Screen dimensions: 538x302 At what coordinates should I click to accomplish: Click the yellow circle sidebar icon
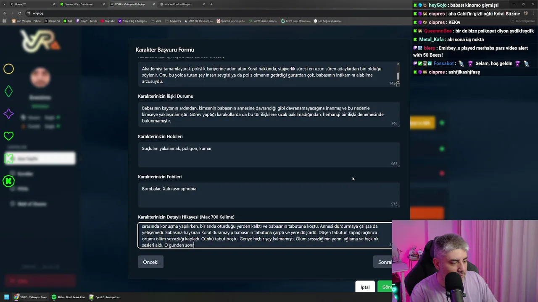click(9, 69)
